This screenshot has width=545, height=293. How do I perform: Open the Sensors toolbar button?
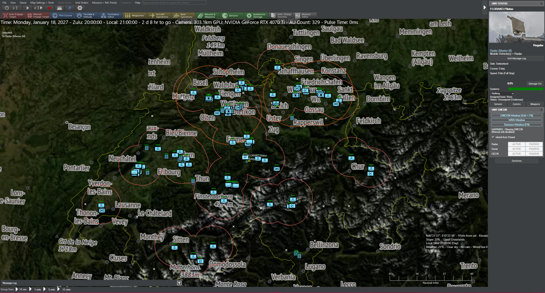click(x=232, y=16)
